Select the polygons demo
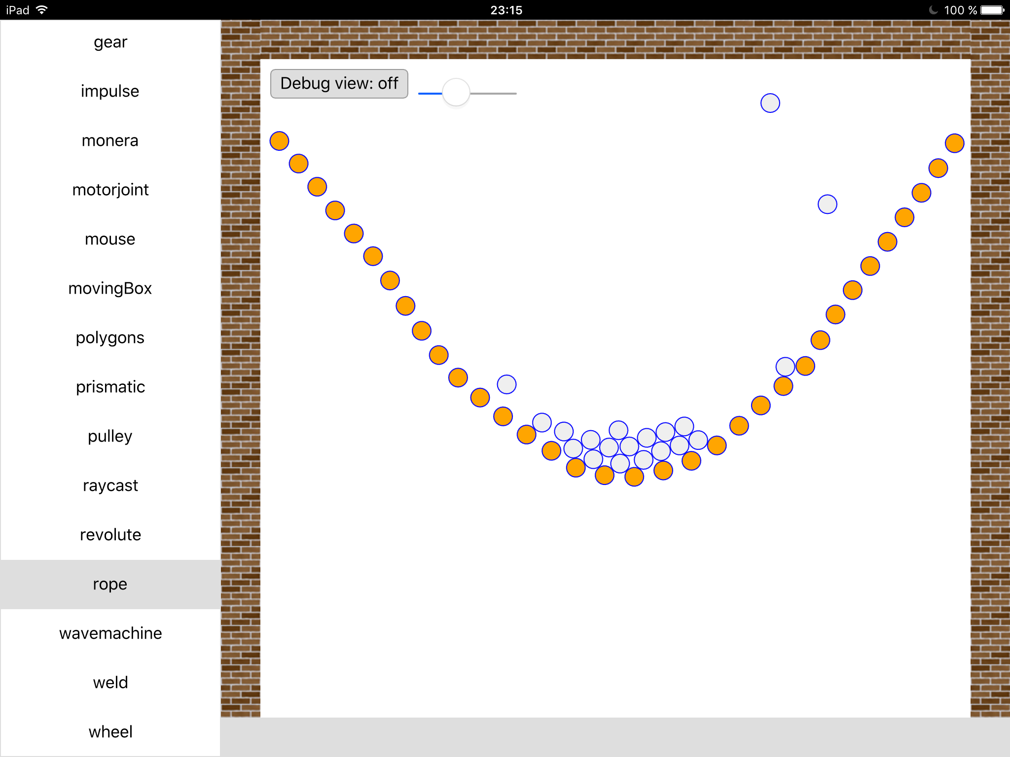This screenshot has height=757, width=1010. 110,338
